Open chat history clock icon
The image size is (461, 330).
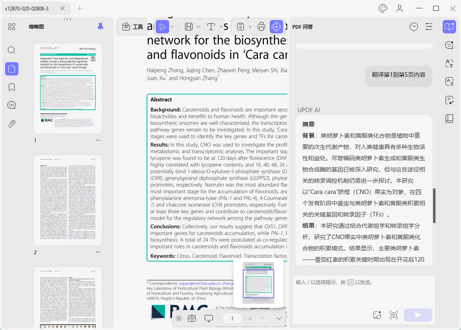[x=414, y=27]
